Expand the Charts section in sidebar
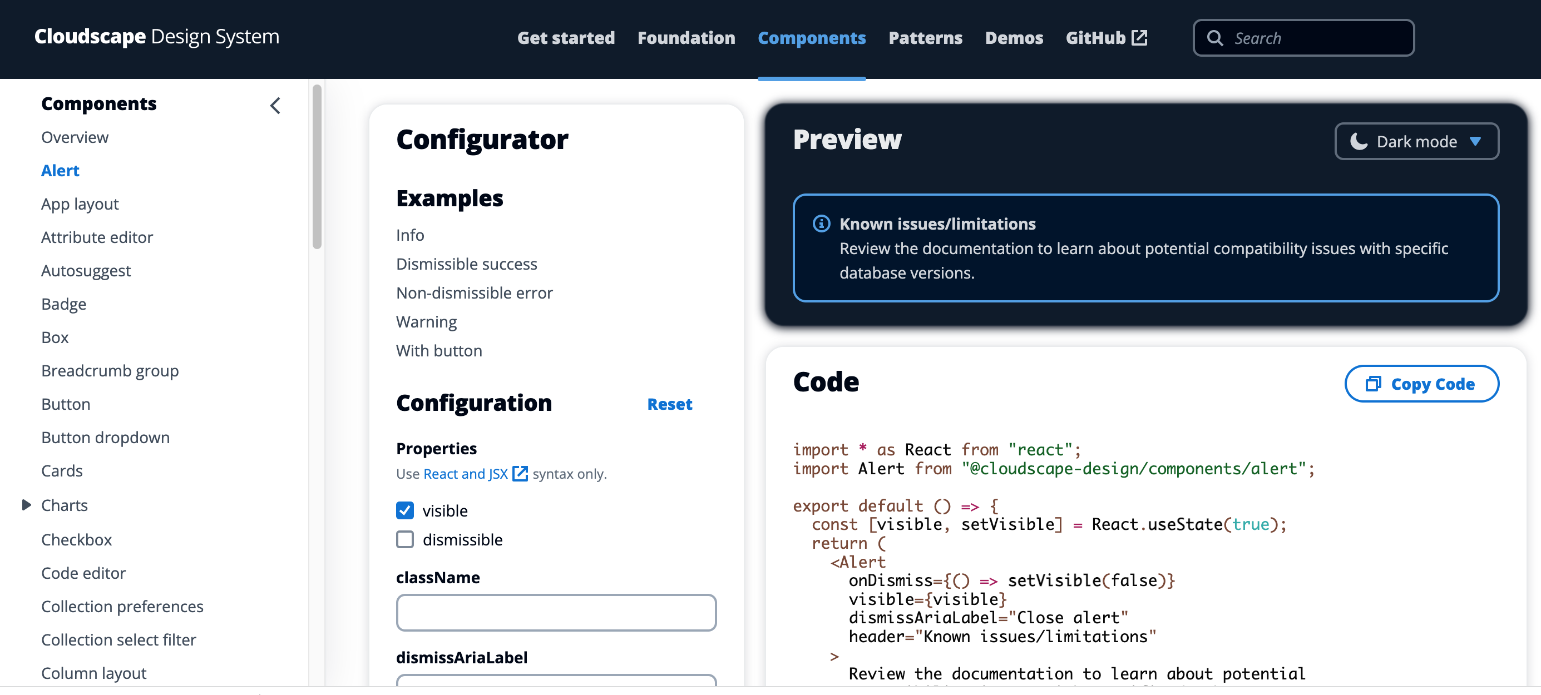 (26, 504)
